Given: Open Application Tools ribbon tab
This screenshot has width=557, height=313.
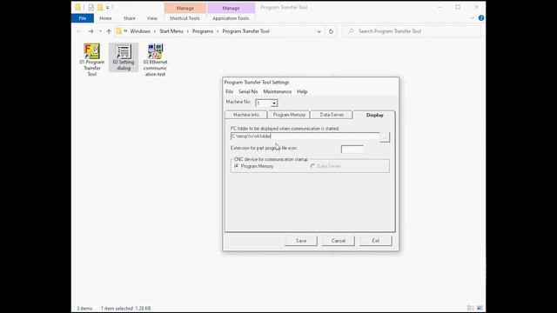Looking at the screenshot, I should point(231,18).
